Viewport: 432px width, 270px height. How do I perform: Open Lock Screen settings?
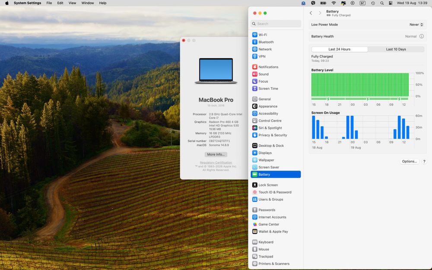click(x=276, y=185)
